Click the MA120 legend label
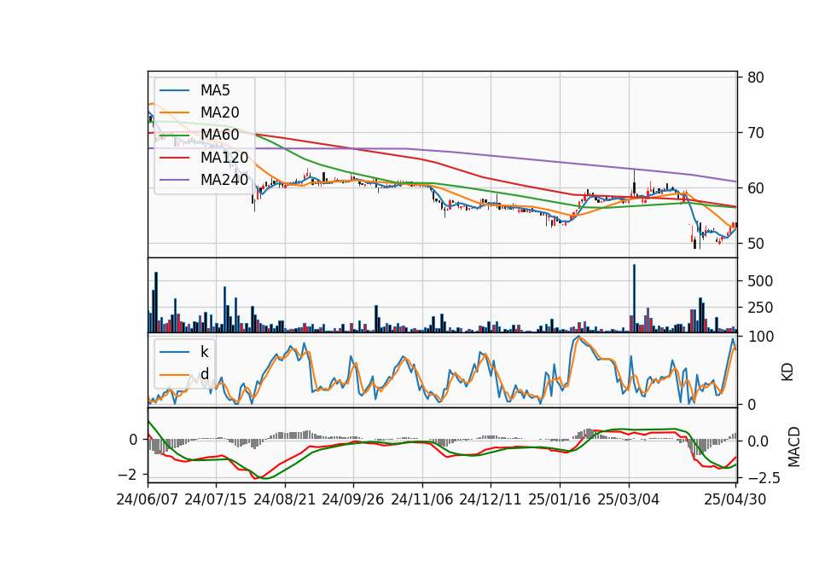This screenshot has height=588, width=819. tap(224, 157)
